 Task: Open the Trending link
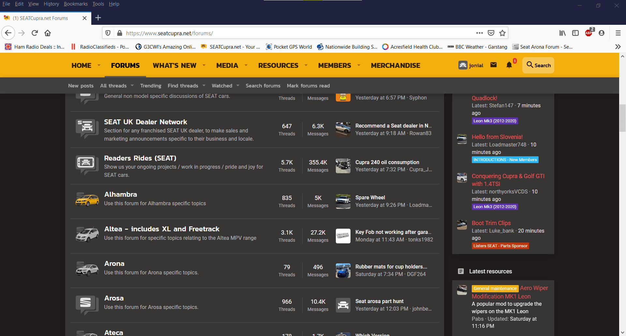(x=151, y=85)
